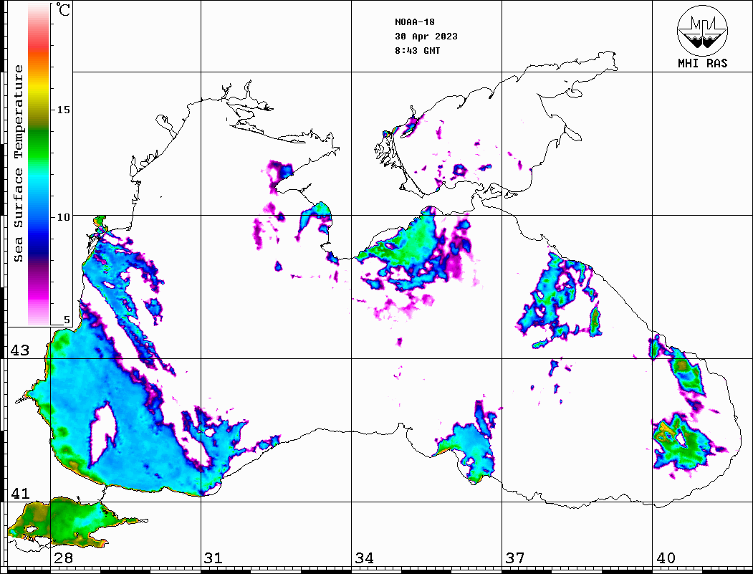Click the 'NOAA-18' satellite label
The image size is (753, 574).
414,22
